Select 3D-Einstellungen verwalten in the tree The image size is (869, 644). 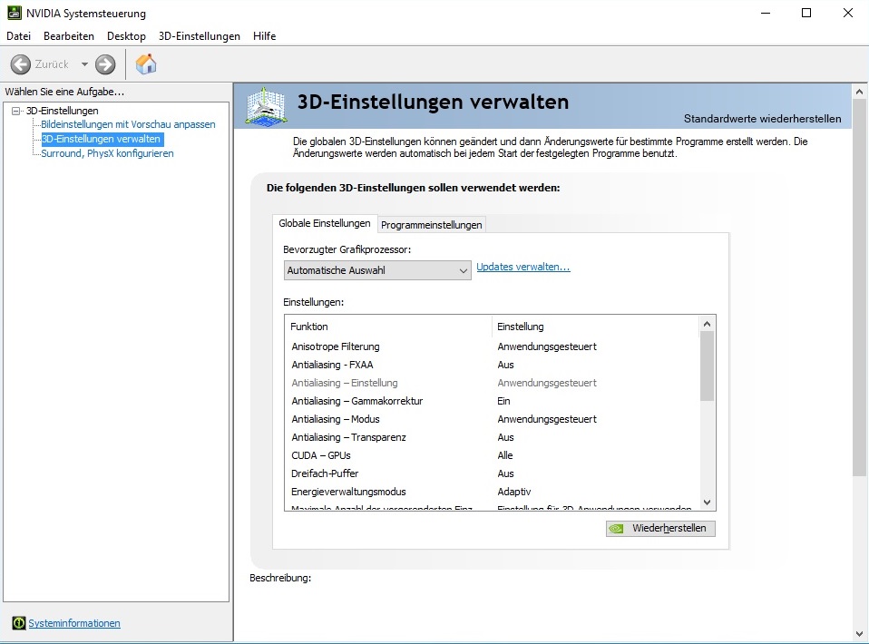[x=102, y=139]
